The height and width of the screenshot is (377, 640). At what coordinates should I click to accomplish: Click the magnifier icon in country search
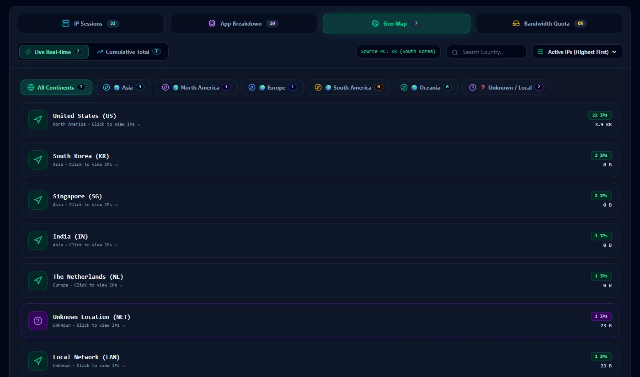(x=455, y=52)
